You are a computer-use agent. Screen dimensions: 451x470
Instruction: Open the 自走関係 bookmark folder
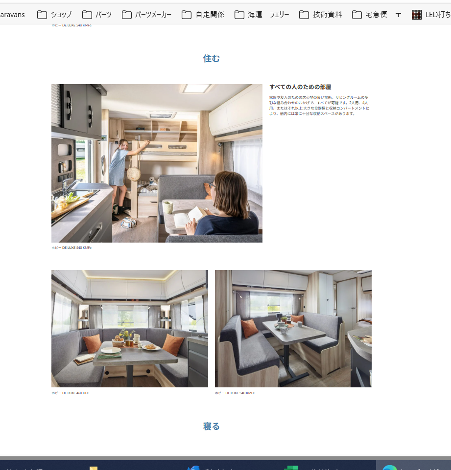[x=203, y=14]
